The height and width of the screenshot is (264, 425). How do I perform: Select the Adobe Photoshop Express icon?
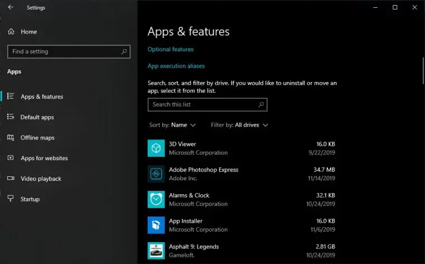point(156,174)
